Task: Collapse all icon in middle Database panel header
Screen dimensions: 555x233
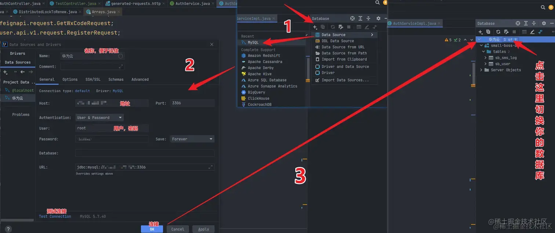Action: (369, 18)
